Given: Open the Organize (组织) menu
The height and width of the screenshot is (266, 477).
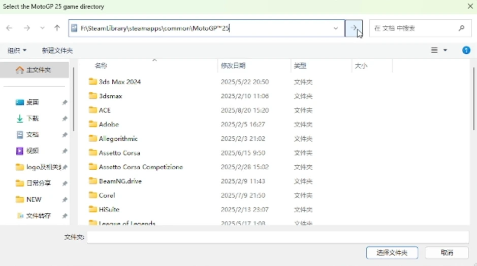Looking at the screenshot, I should coord(17,51).
